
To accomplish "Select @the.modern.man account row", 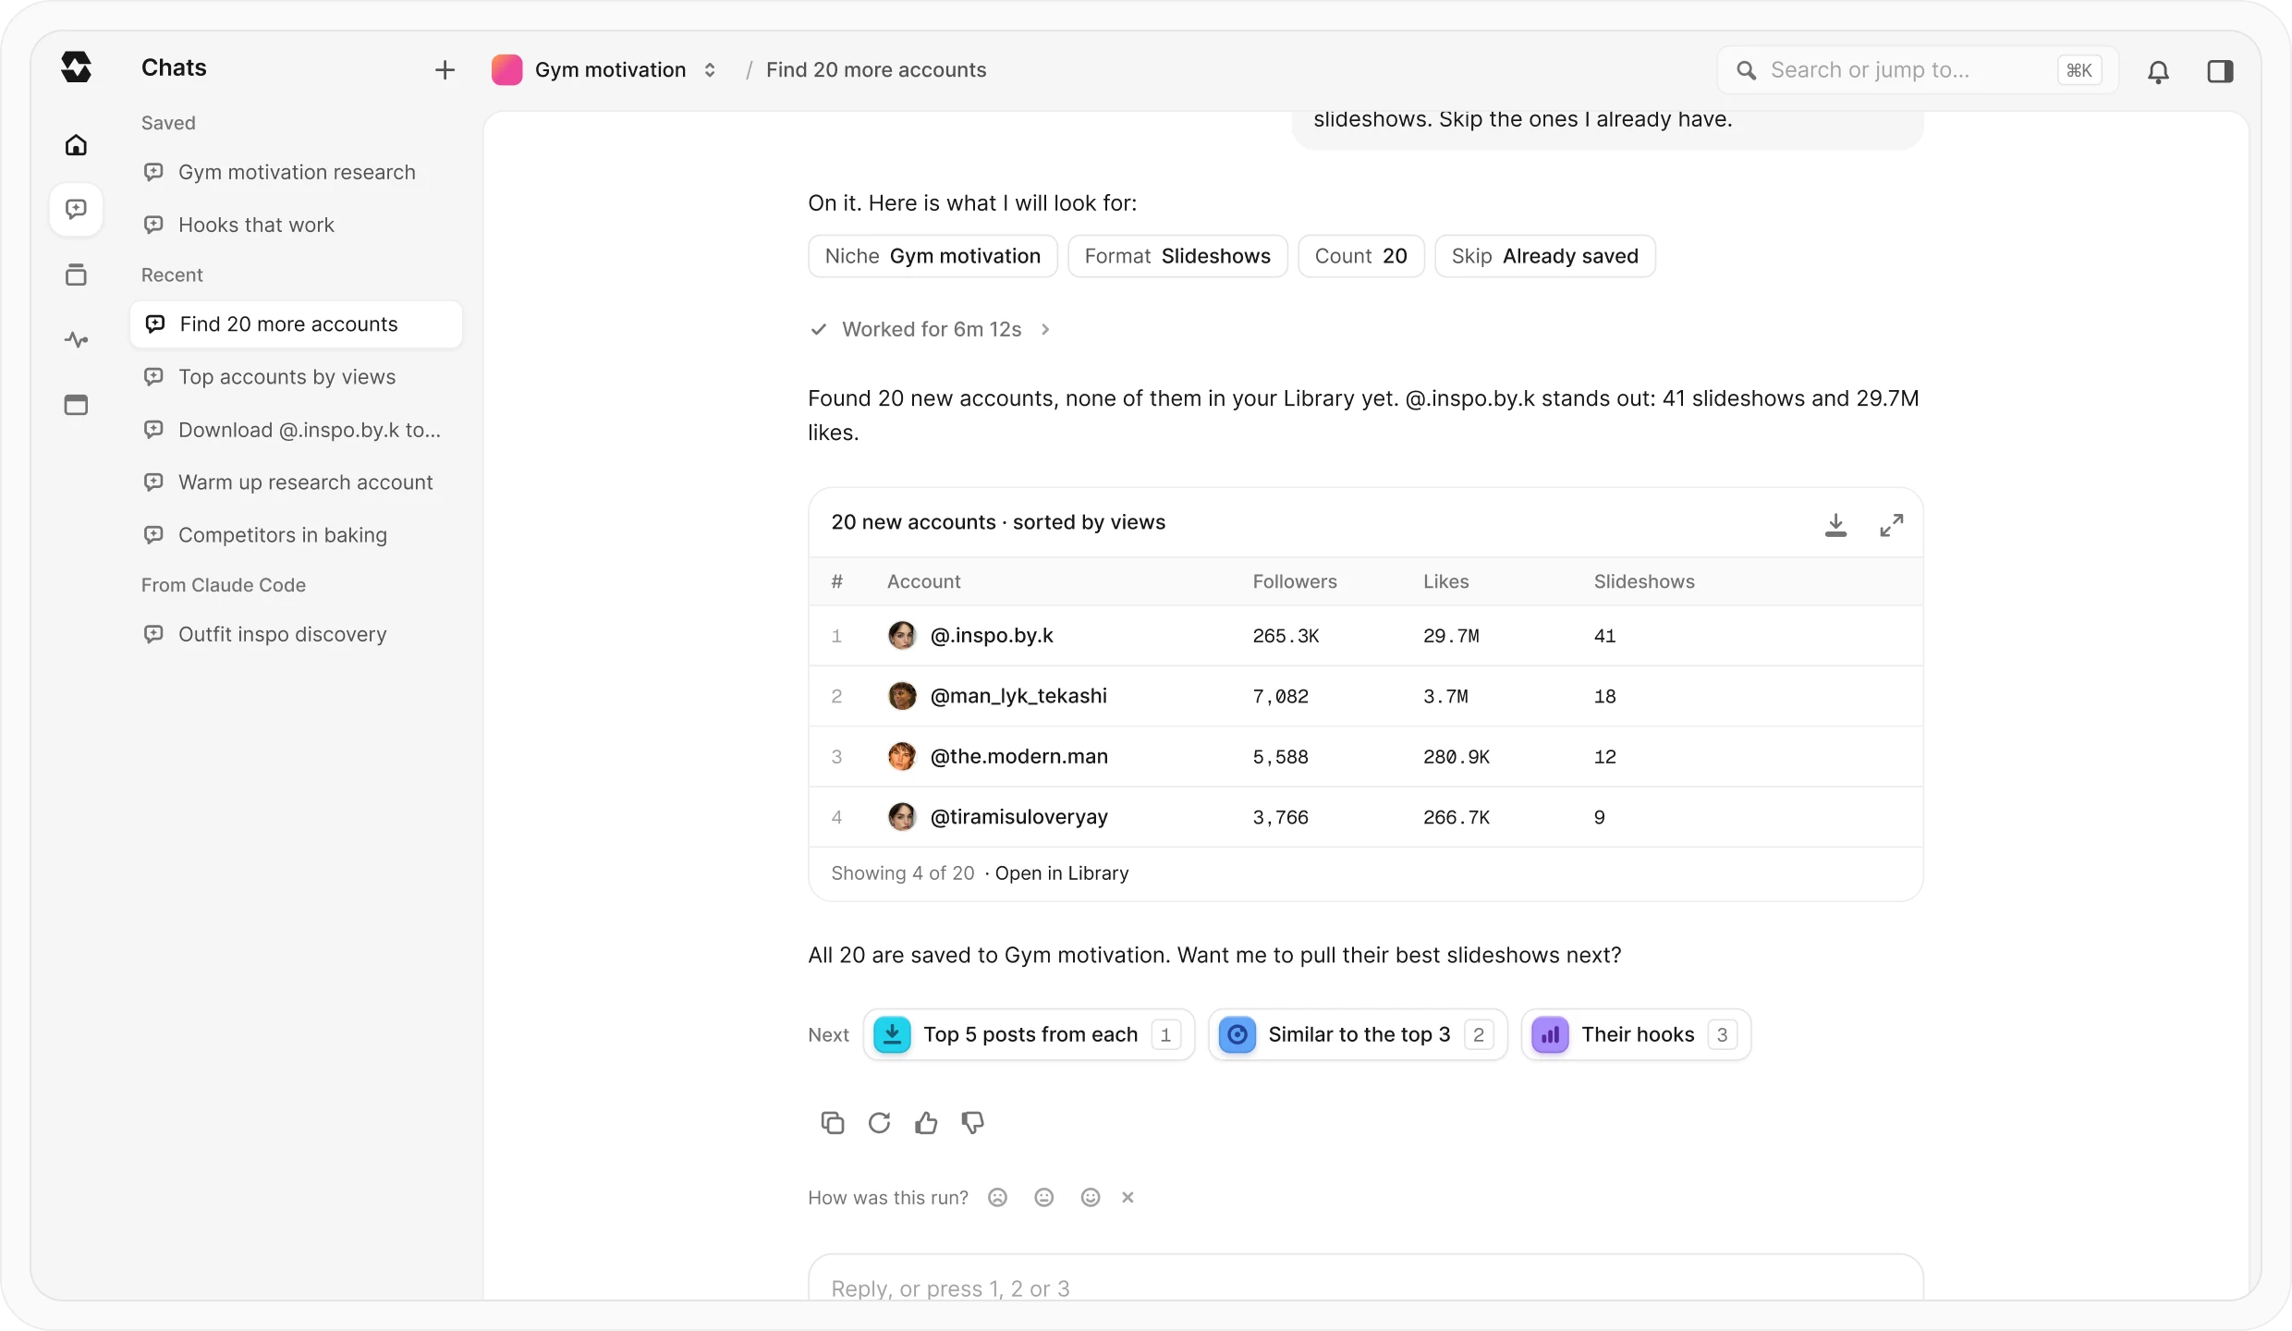I will coord(1366,757).
